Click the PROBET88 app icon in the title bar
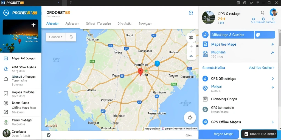Screen dimensions: 281x140 [x=3, y=3]
